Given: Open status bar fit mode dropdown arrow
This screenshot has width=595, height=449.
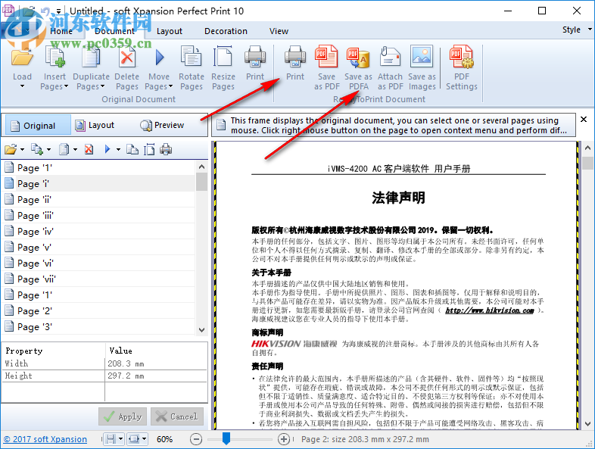Looking at the screenshot, I should coord(145,439).
